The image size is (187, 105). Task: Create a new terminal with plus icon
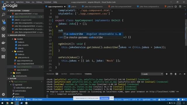tap(167, 74)
